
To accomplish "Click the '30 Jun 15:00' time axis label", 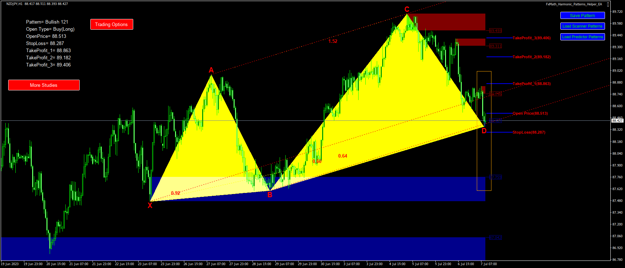I will pyautogui.click(x=330, y=264).
